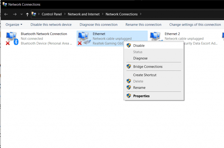Click Create Shortcut in context menu

click(x=145, y=75)
